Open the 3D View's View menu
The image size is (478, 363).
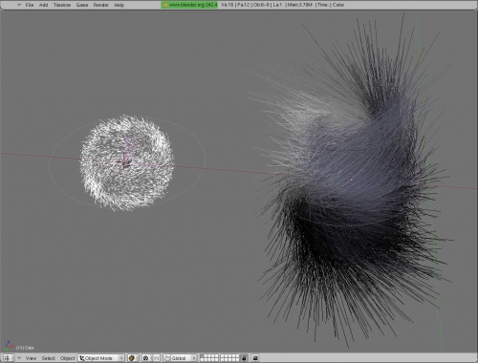click(x=31, y=358)
